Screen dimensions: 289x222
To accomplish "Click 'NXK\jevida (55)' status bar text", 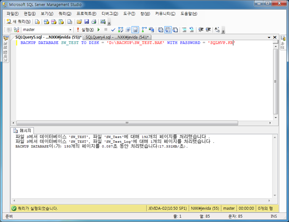I will [x=205, y=209].
